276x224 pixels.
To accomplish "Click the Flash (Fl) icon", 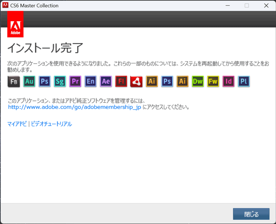I will click(121, 81).
